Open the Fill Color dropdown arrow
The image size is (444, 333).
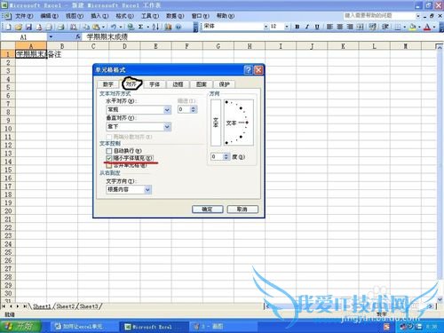pos(419,27)
